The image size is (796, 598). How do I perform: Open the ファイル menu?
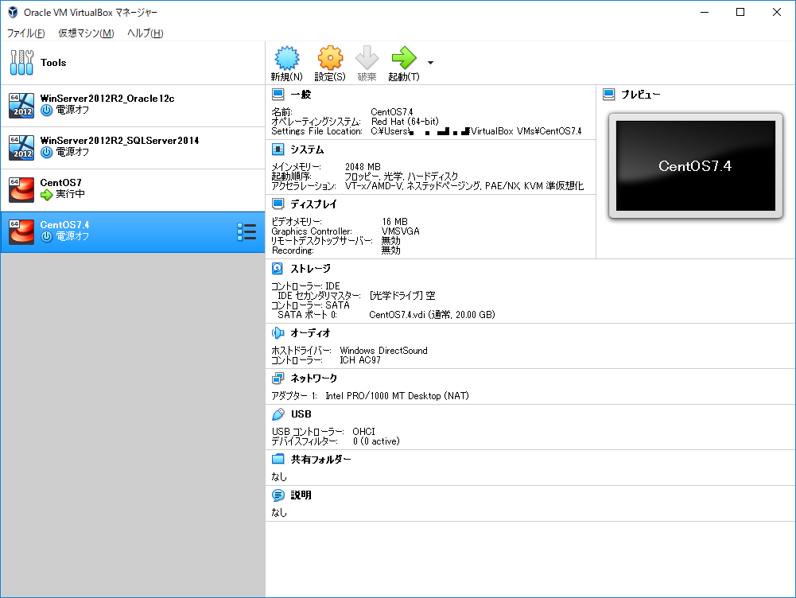click(x=24, y=33)
